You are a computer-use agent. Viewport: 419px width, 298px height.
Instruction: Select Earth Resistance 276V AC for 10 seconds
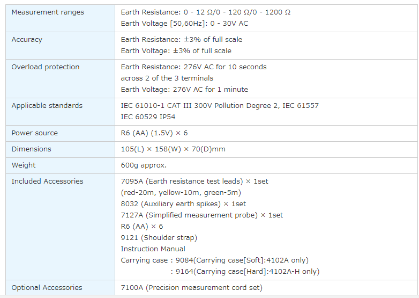[193, 67]
